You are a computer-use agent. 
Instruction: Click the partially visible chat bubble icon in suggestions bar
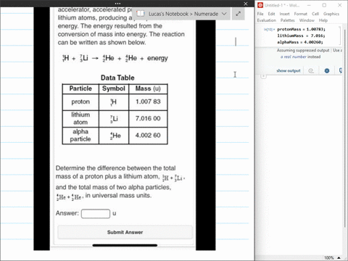(341, 70)
